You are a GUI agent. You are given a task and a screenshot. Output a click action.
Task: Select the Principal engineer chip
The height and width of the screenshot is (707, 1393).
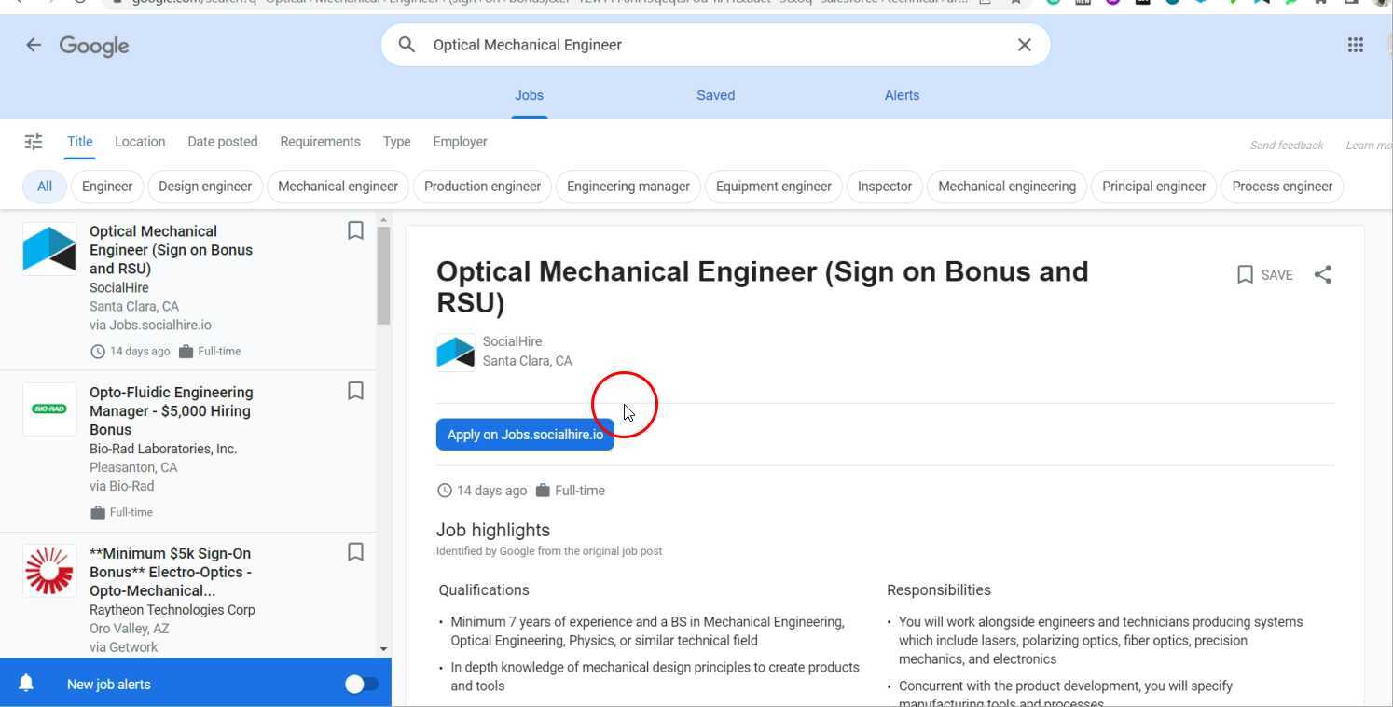(1154, 187)
